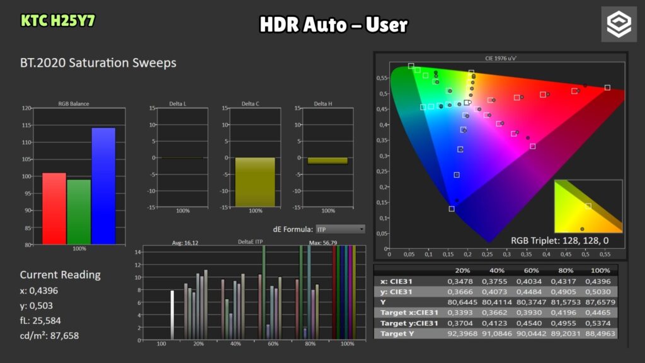Click the CIE 1976 u'v' chart title
645x363 pixels.
coord(501,59)
